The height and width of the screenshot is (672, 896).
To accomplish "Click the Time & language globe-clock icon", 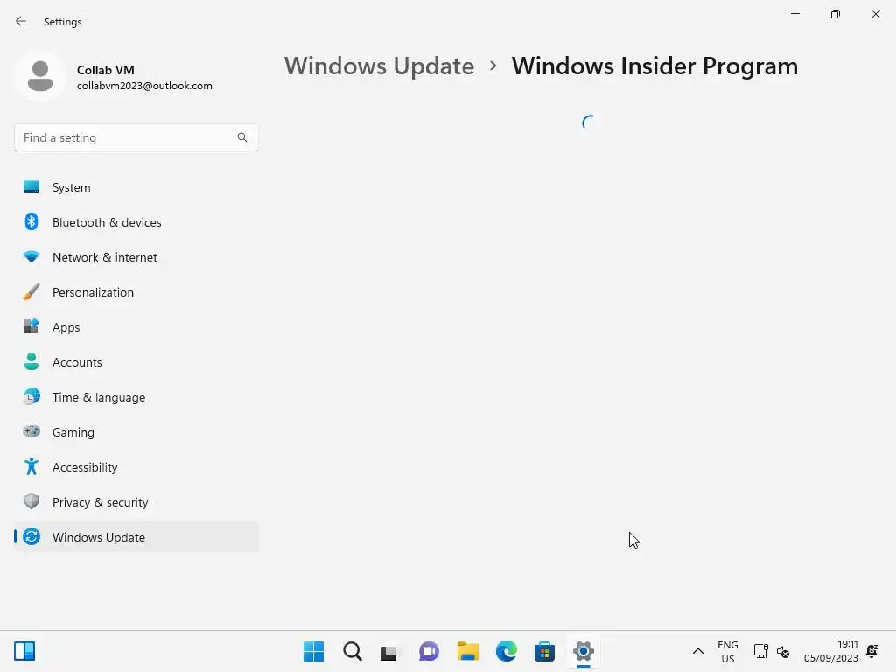I will coord(31,396).
